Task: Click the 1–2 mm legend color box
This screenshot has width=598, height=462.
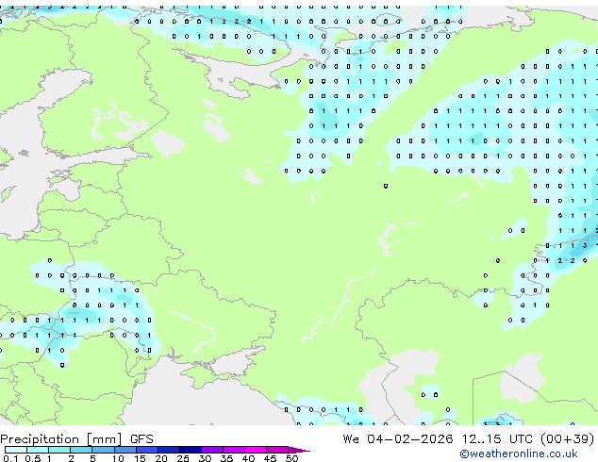Action: click(59, 450)
